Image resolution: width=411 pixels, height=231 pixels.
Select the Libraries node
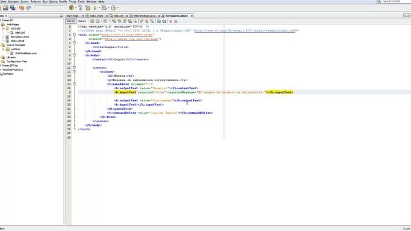(11, 57)
